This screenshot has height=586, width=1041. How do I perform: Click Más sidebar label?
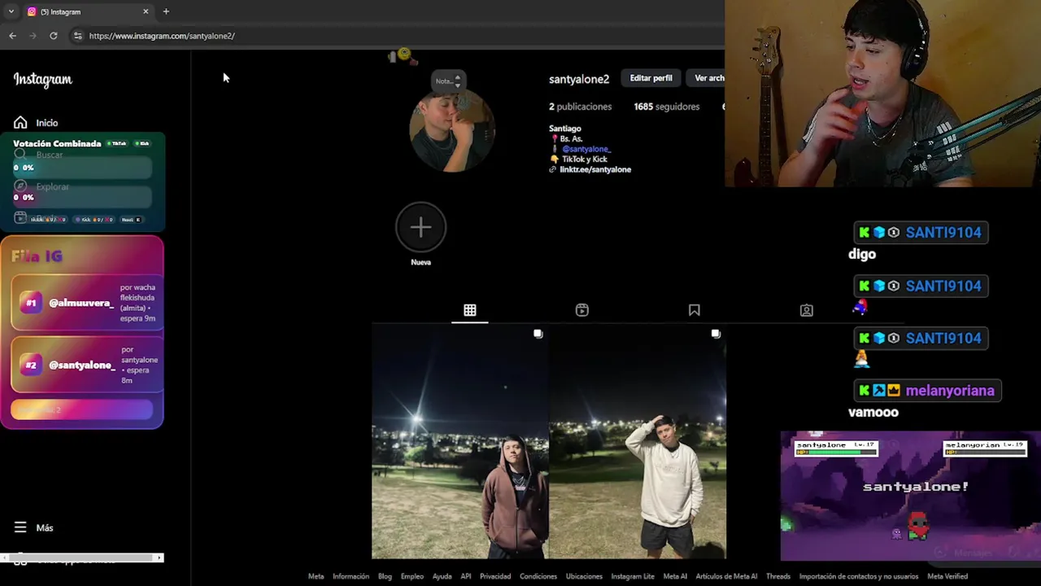[45, 528]
